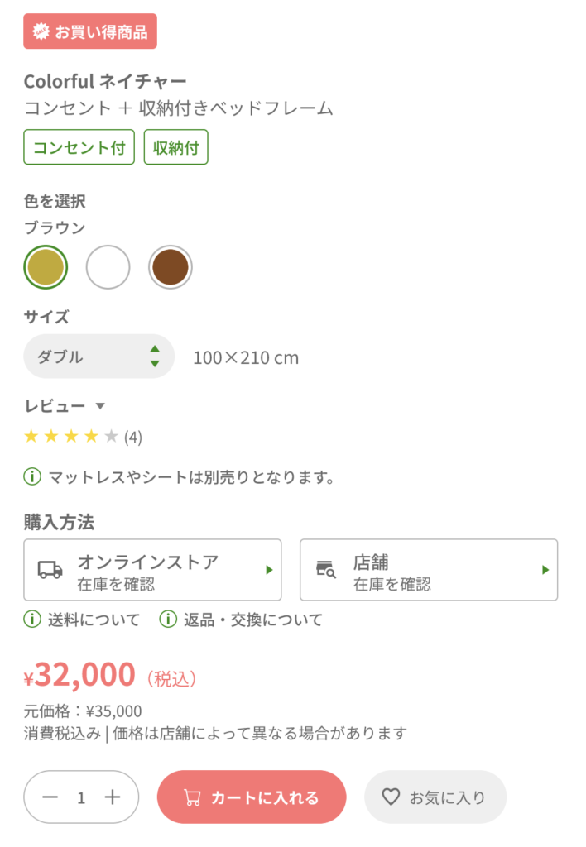Click the info icon beside mattress notice
The image size is (586, 847).
pos(32,477)
